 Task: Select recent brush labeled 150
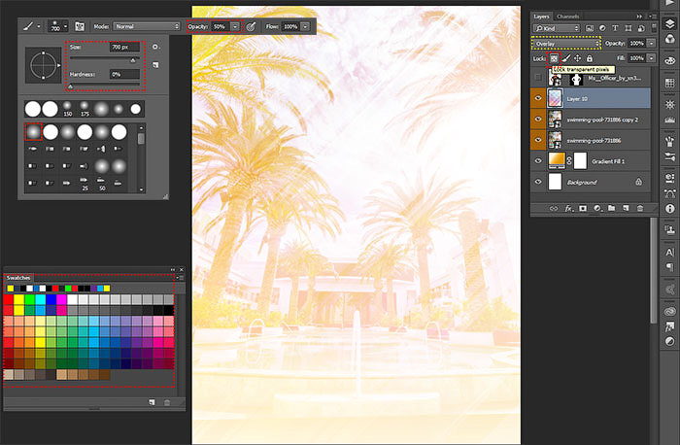point(67,109)
